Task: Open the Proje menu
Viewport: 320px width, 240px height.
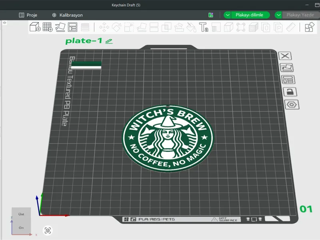Action: (x=28, y=15)
